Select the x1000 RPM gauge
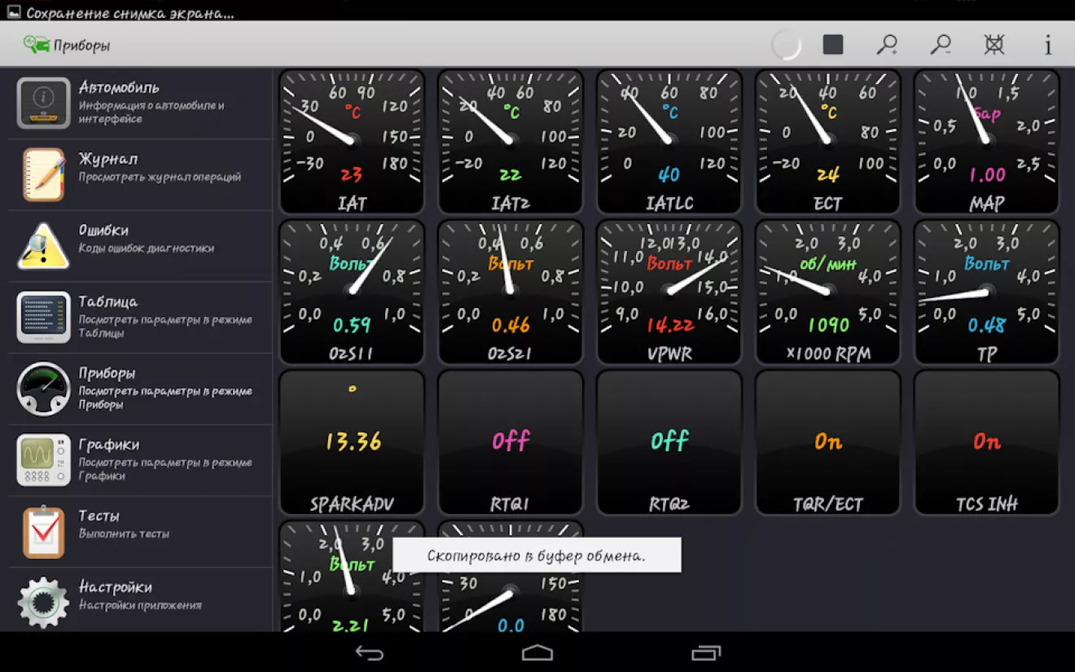Image resolution: width=1075 pixels, height=672 pixels. 827,292
